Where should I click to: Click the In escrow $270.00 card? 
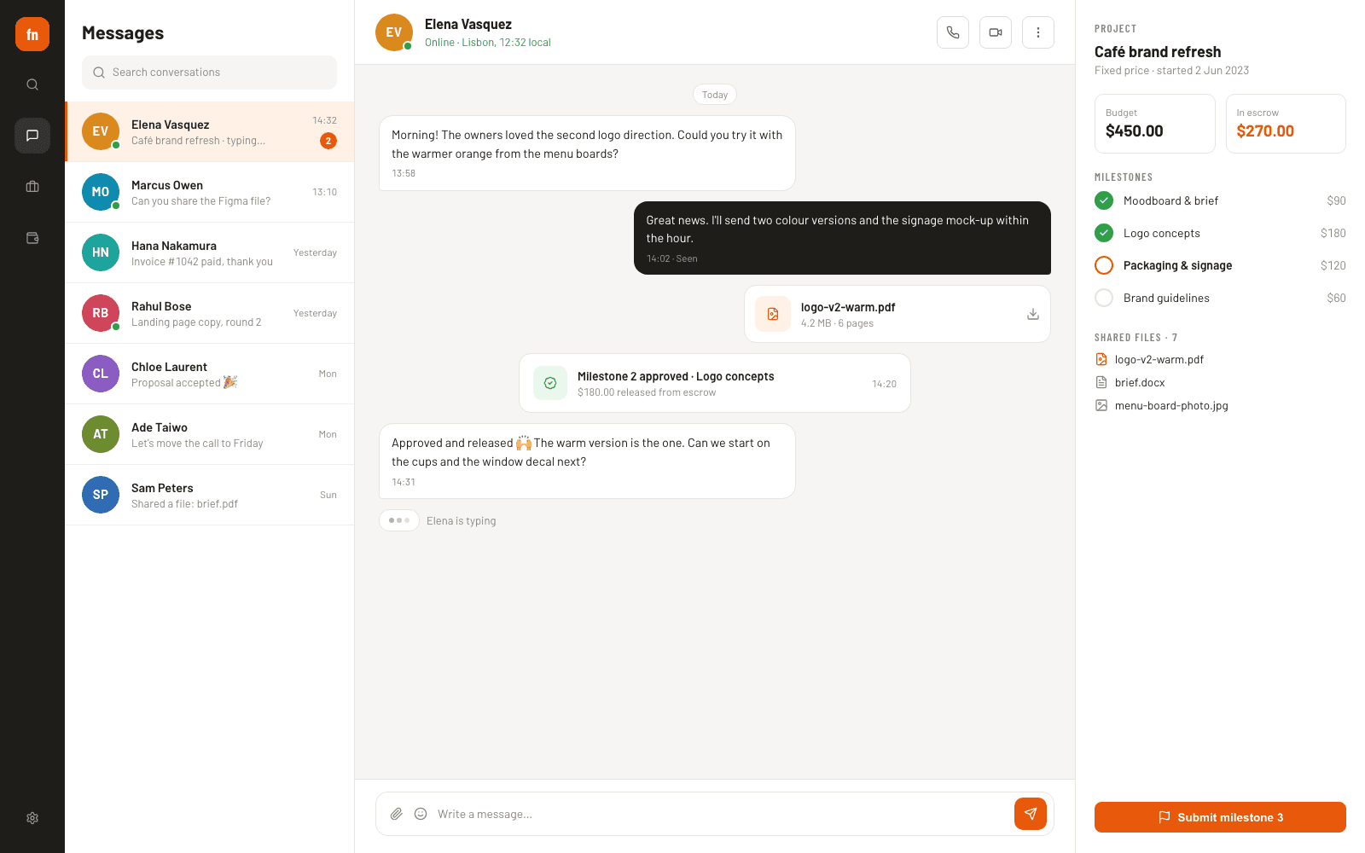(x=1286, y=124)
